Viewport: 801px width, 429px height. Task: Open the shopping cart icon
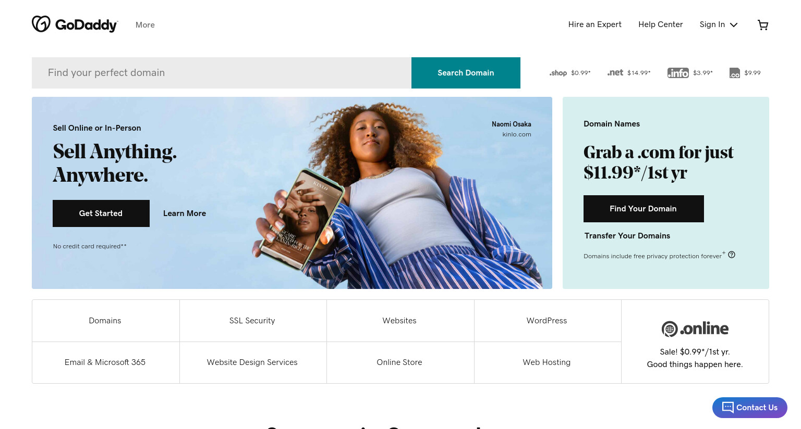pyautogui.click(x=763, y=25)
